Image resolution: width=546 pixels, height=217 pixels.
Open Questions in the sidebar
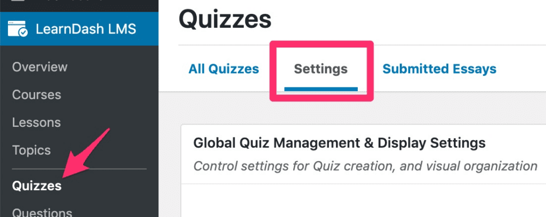(42, 212)
